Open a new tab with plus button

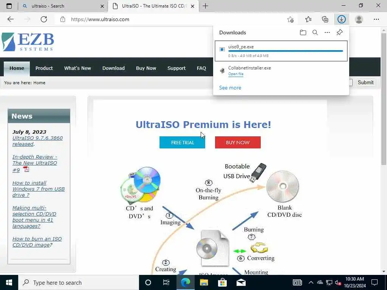[x=205, y=6]
